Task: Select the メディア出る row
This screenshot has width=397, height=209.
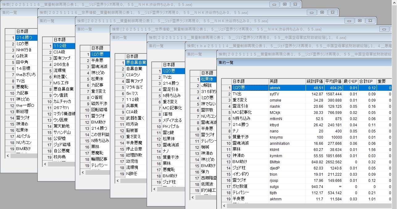Action: point(172,120)
